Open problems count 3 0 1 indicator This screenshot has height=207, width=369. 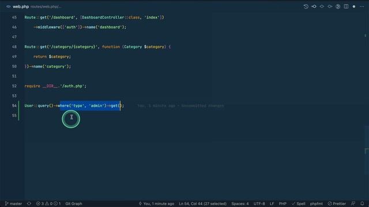48,204
